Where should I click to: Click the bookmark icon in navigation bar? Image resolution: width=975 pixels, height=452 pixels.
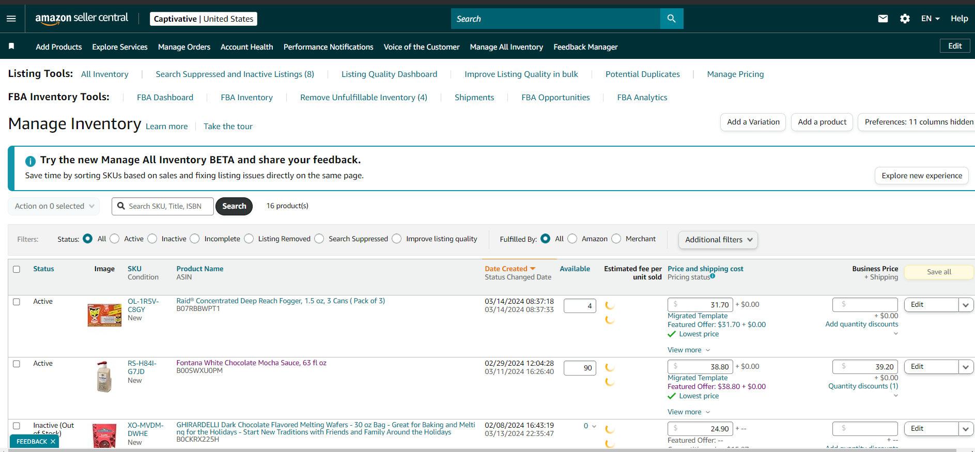pos(11,46)
